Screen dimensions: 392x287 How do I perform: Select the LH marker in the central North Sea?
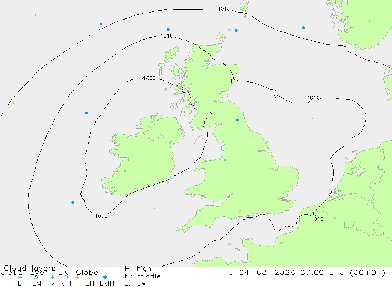tap(313, 117)
